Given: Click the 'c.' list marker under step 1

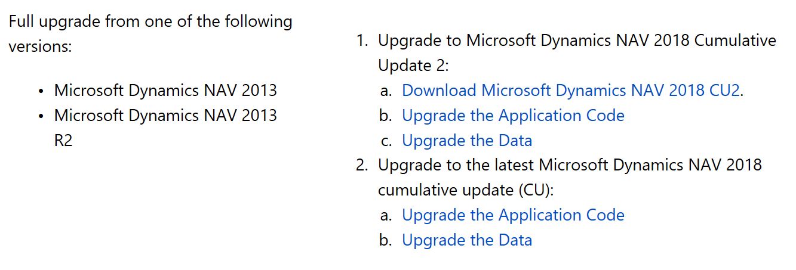Looking at the screenshot, I should 385,141.
